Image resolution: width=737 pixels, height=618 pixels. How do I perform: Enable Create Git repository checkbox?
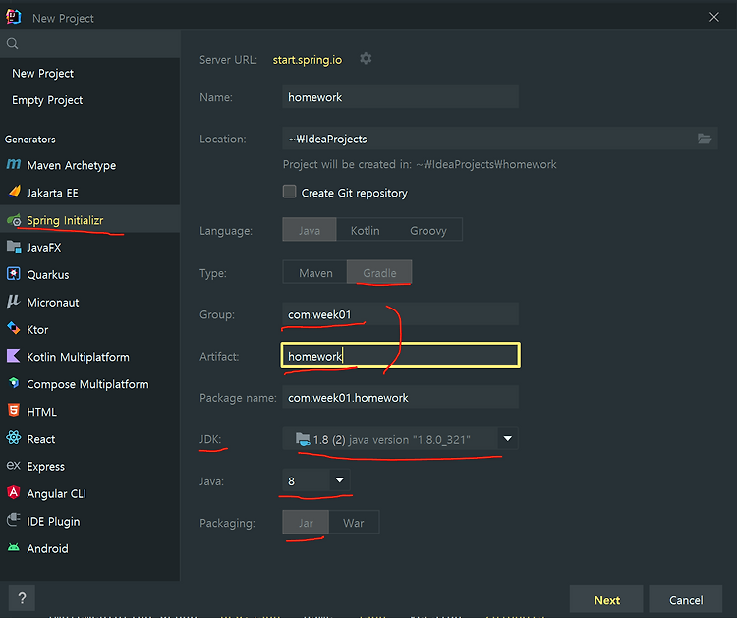coord(290,192)
